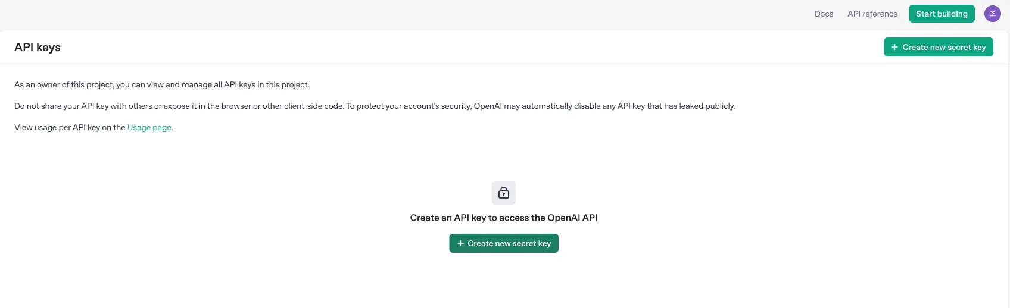Screen dimensions: 1010x308
Task: Click the center Create new secret key button
Action: pos(504,243)
